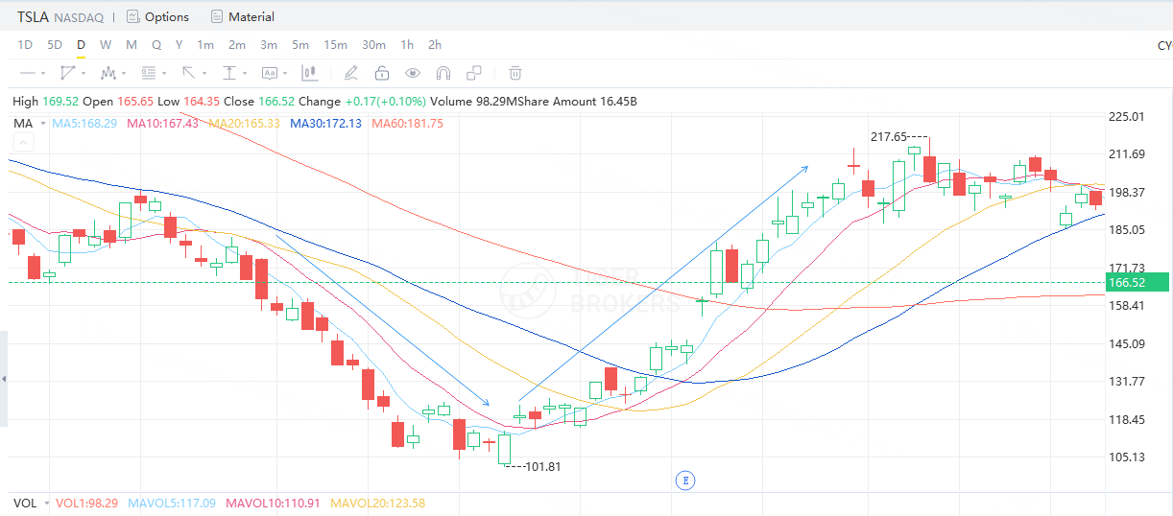Click the magnet snap icon
This screenshot has height=516, width=1173.
click(x=443, y=73)
